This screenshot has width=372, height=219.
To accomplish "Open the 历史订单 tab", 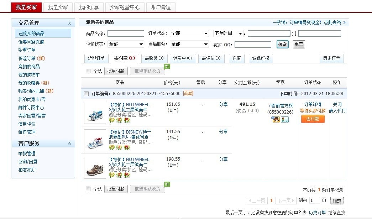I will (331, 58).
